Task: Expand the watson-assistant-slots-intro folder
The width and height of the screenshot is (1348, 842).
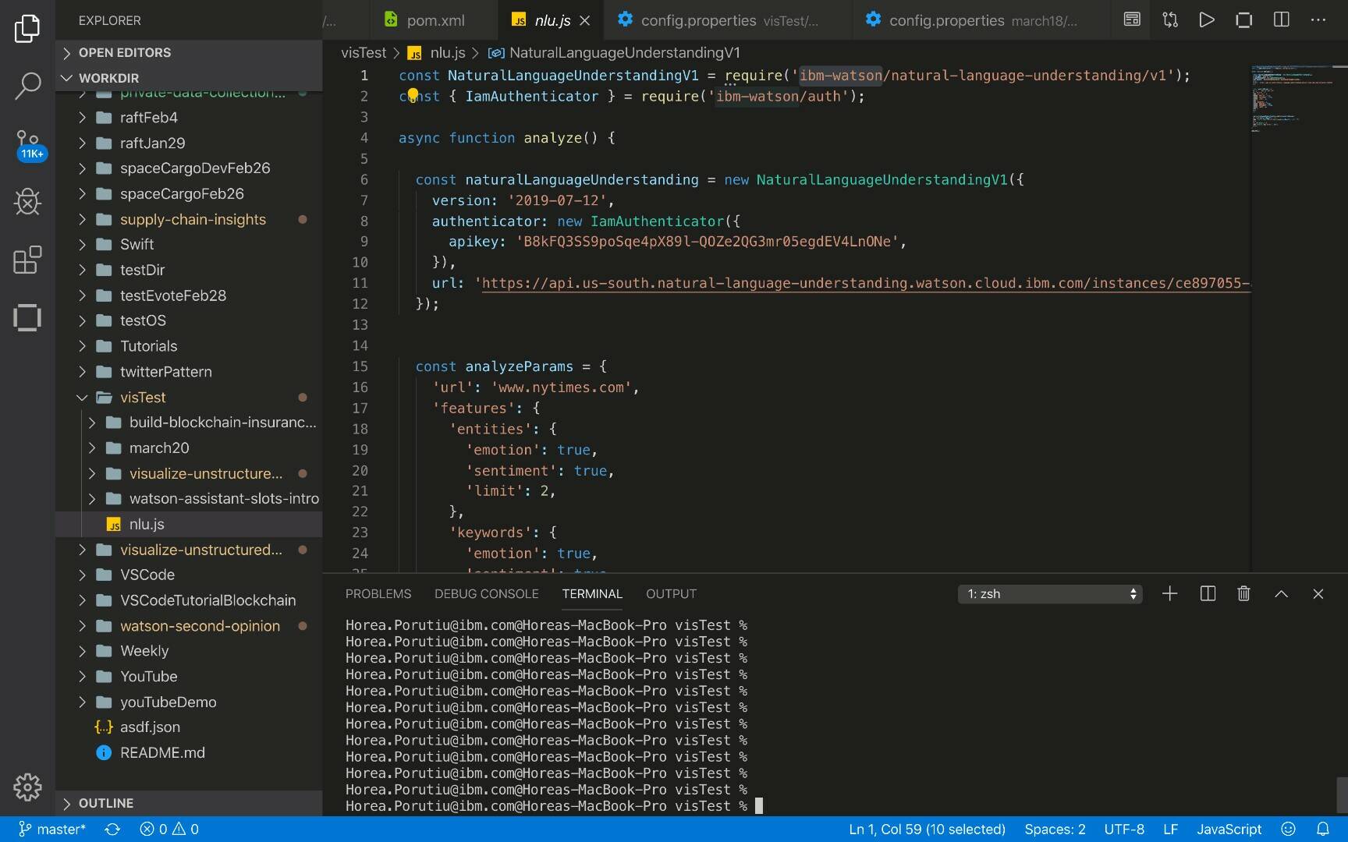Action: (189, 499)
